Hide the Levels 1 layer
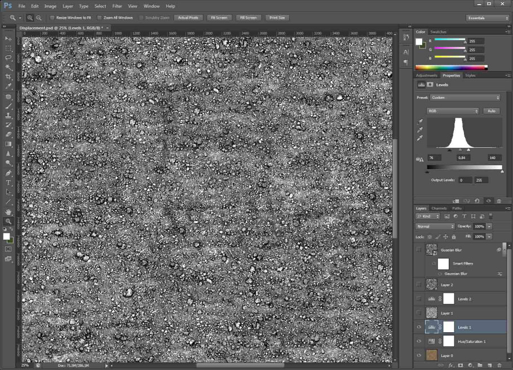This screenshot has height=370, width=513. 418,327
